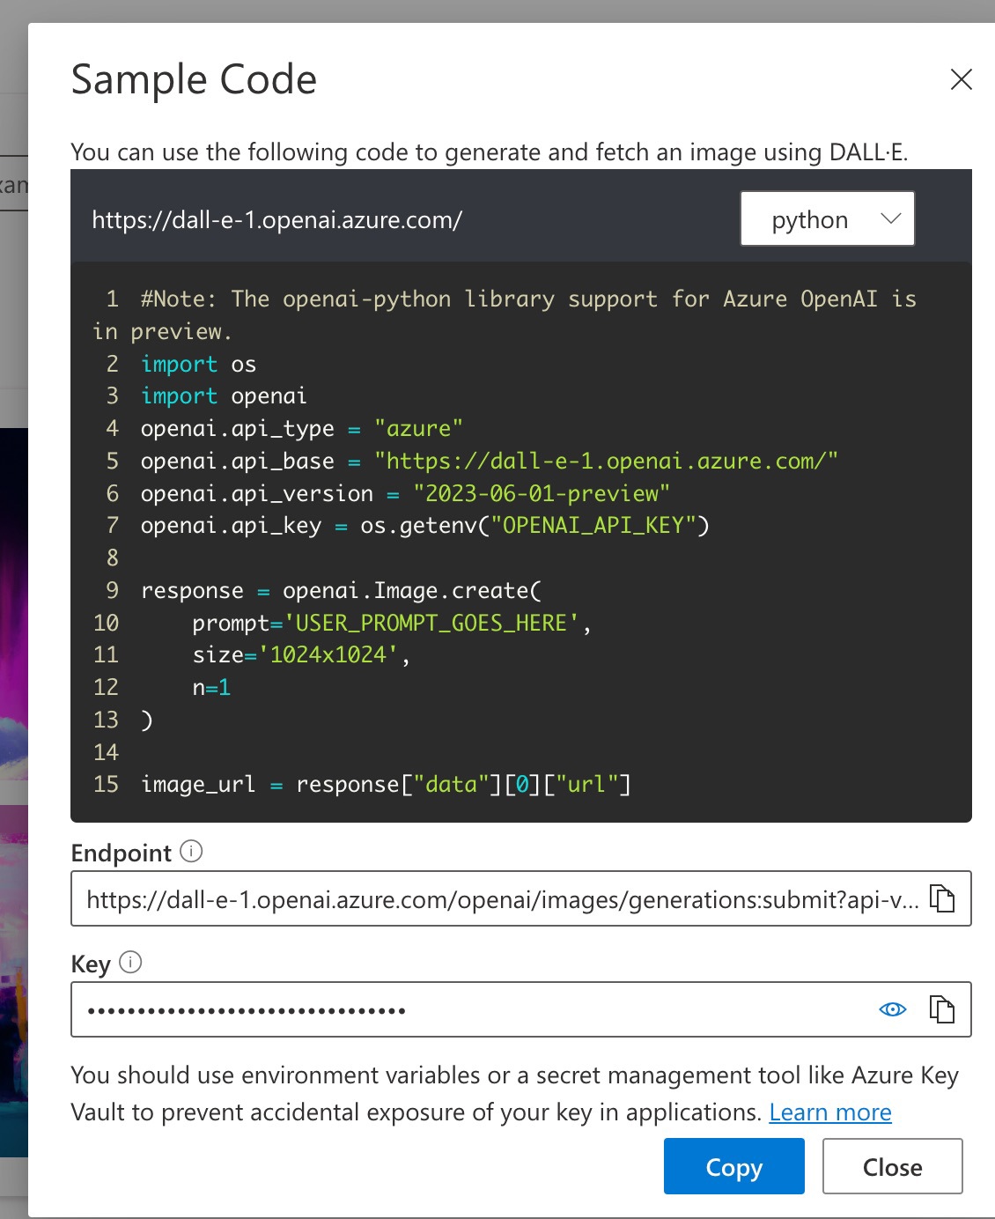Click the openai.api_type = "azure" line
The height and width of the screenshot is (1219, 995).
coord(302,429)
